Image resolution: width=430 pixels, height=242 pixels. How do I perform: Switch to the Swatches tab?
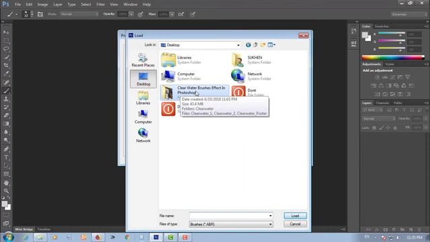382,26
